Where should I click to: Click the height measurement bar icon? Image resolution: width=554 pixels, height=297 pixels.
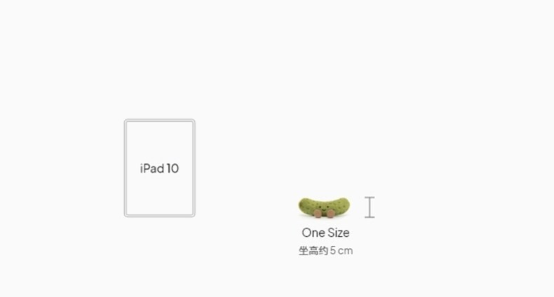(x=370, y=207)
